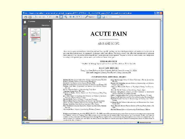Open the Pages panel icon
185x139 pixels.
[x=25, y=22]
